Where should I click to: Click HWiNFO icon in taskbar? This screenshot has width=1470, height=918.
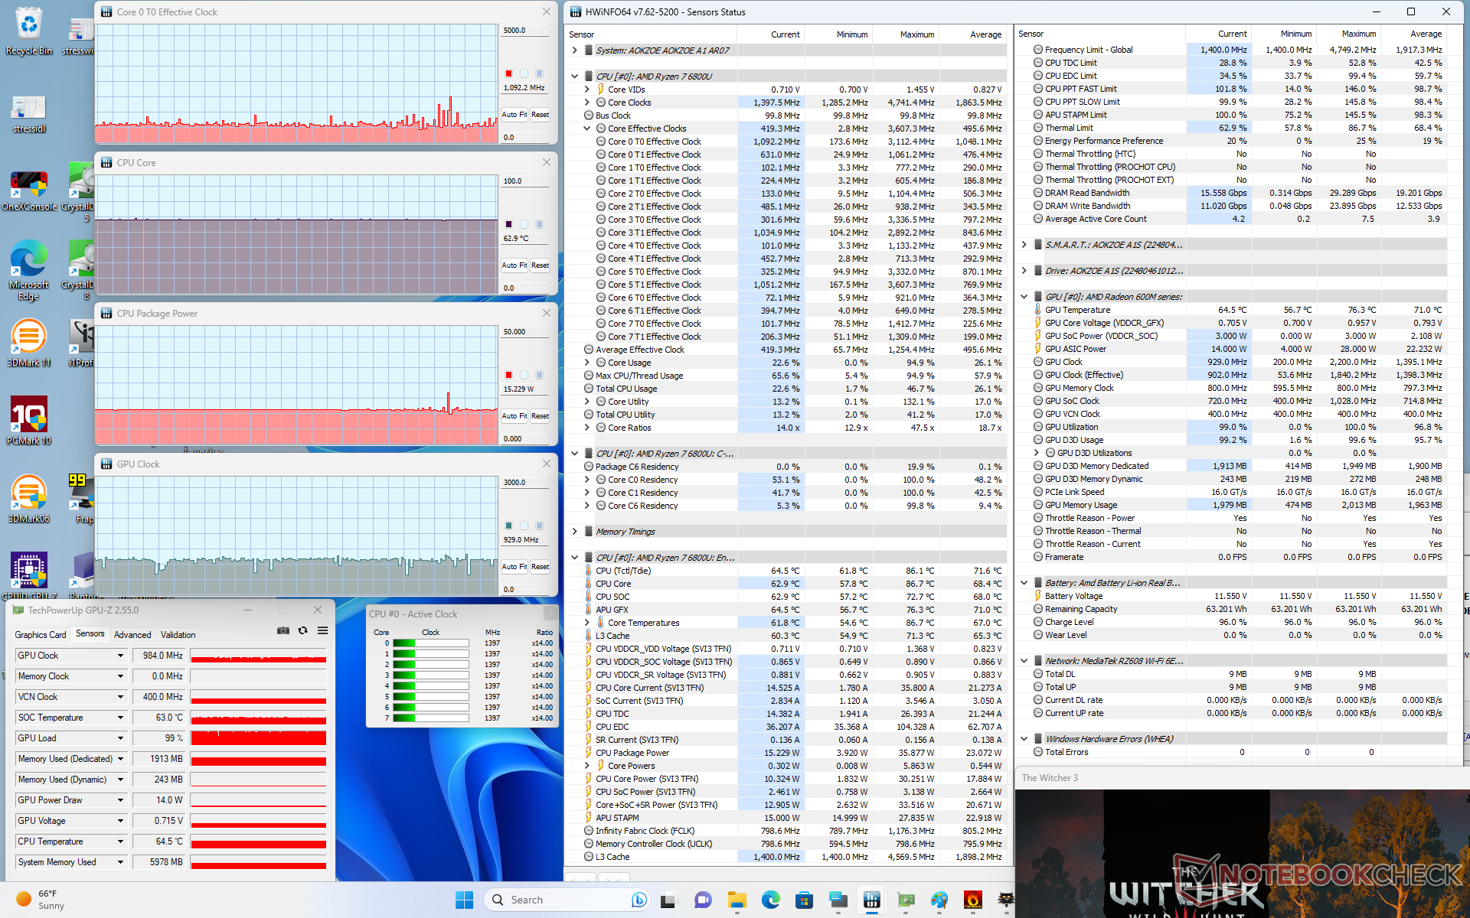pyautogui.click(x=871, y=900)
